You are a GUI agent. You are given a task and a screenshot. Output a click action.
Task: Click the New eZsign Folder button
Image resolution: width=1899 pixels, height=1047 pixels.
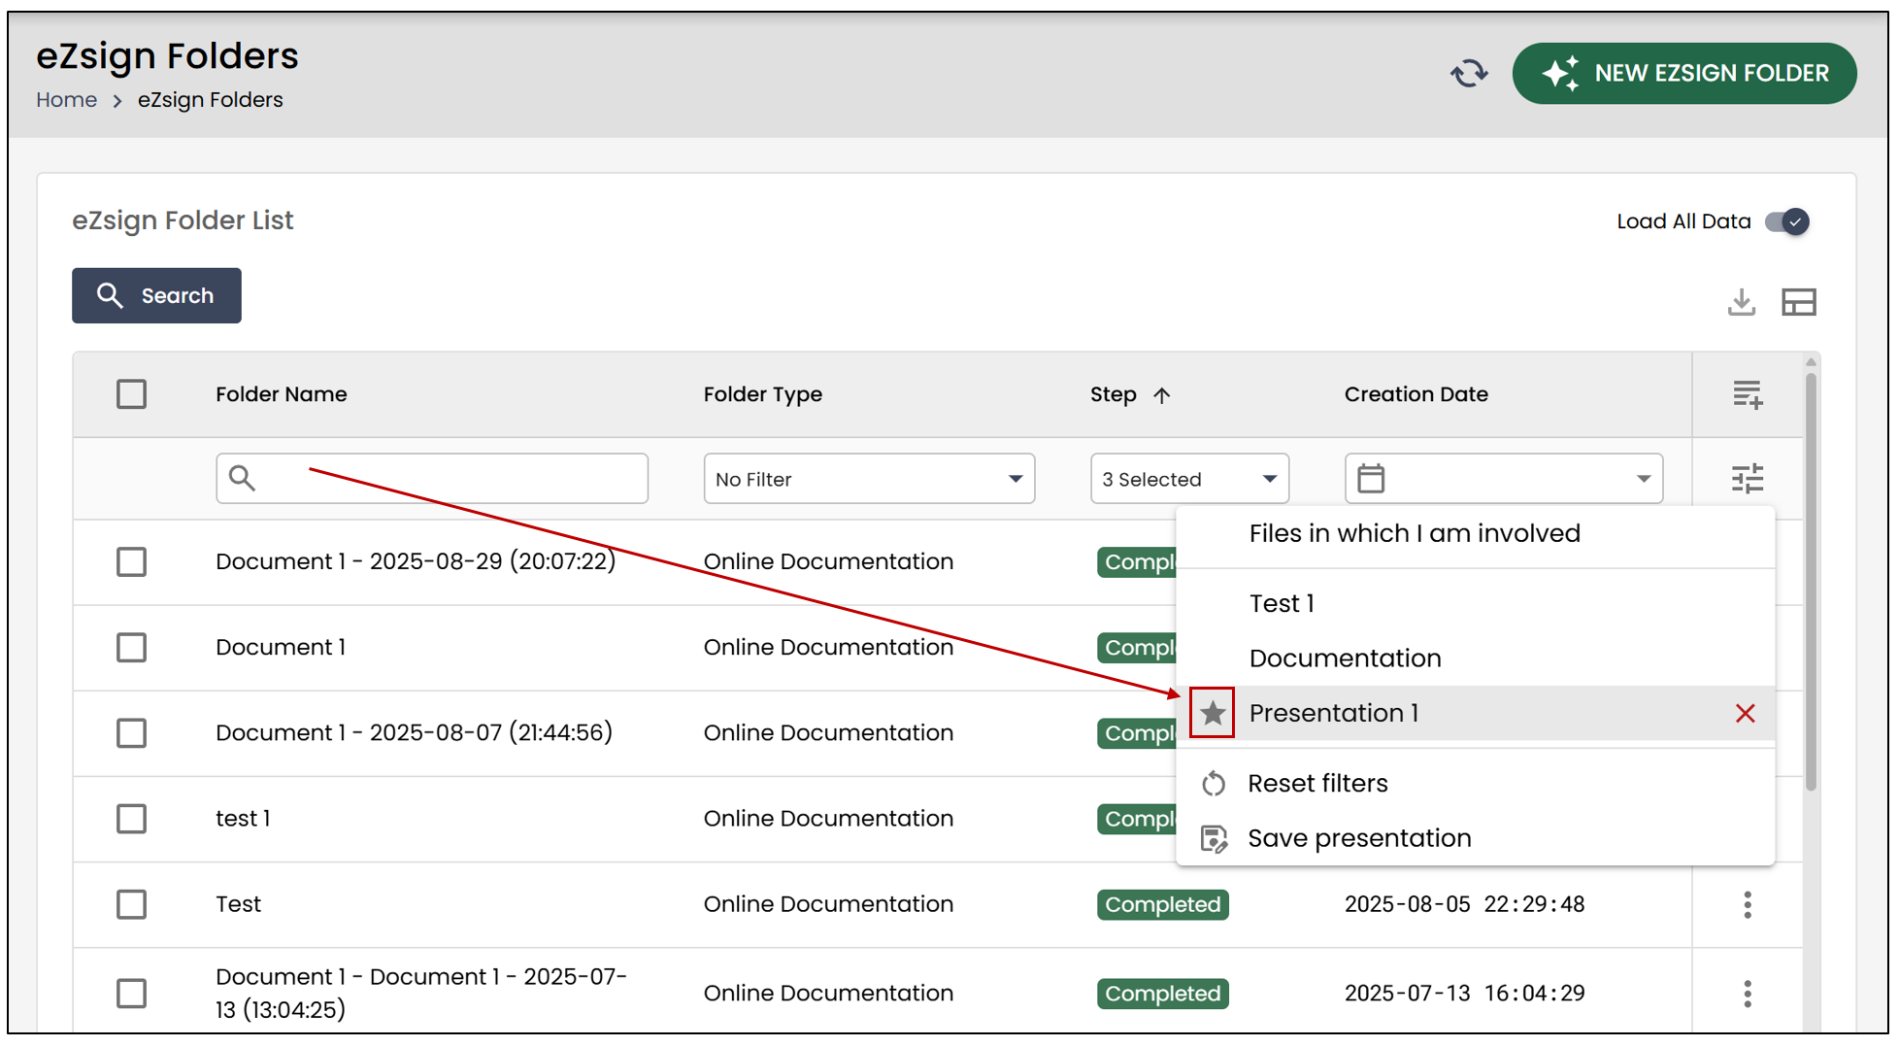pyautogui.click(x=1684, y=74)
